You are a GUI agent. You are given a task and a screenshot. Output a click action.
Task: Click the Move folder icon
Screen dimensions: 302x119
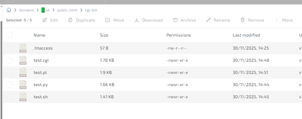108,20
